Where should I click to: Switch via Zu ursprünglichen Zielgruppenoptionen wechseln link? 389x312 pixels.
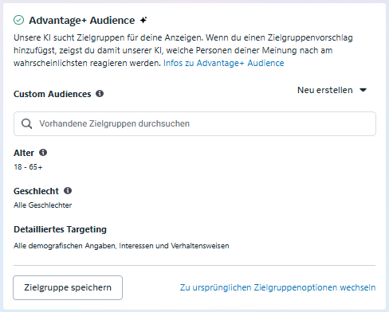[277, 287]
